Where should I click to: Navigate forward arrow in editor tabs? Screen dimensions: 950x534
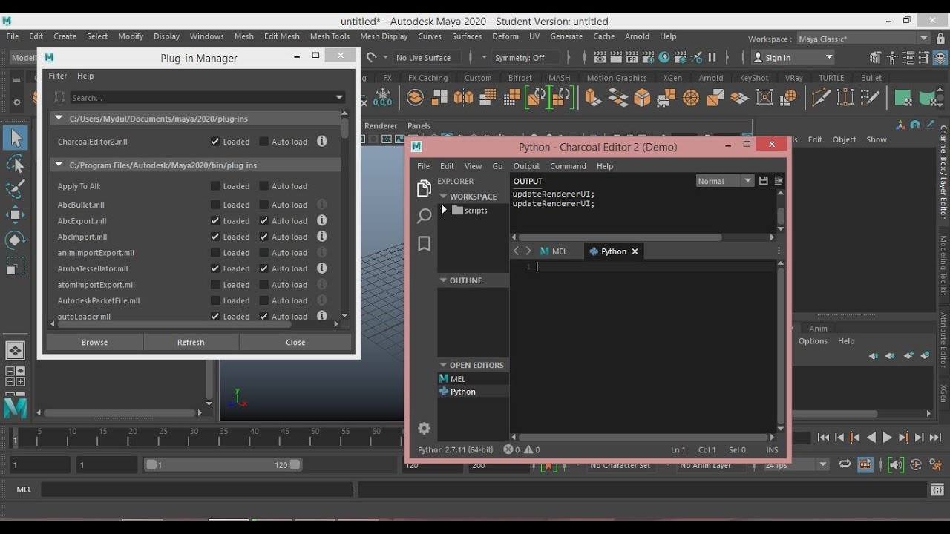[528, 251]
